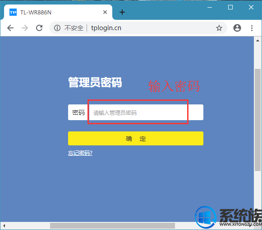The width and height of the screenshot is (262, 230).
Task: Open the 忘记密码? link
Action: point(80,153)
